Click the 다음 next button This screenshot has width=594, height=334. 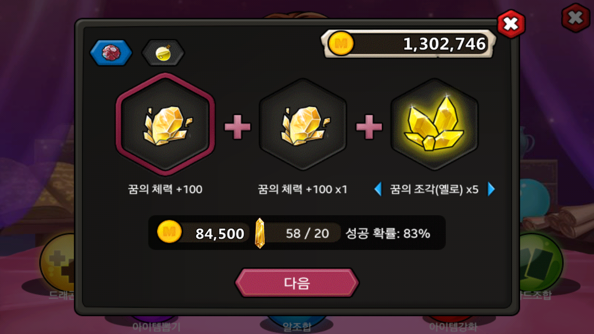coord(297,283)
